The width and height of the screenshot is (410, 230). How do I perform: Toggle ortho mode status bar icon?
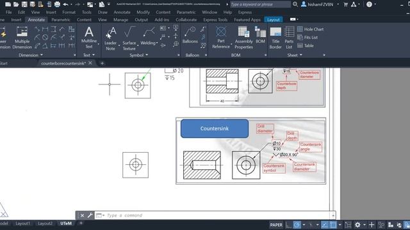(288, 225)
